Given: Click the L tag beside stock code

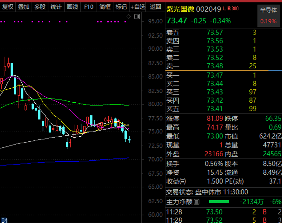Looking at the screenshot, I should tap(224, 8).
